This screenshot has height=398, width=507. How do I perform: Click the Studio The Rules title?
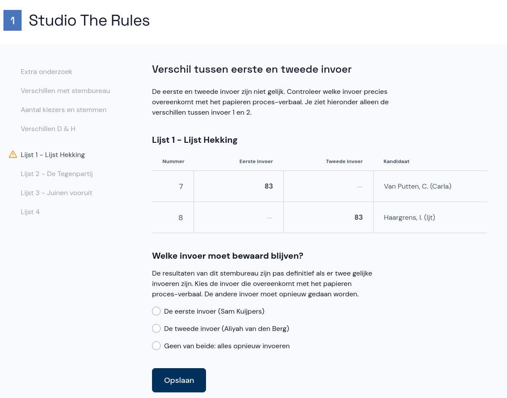point(89,20)
